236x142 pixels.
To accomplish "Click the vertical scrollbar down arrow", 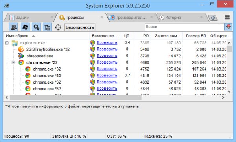I will (229, 91).
